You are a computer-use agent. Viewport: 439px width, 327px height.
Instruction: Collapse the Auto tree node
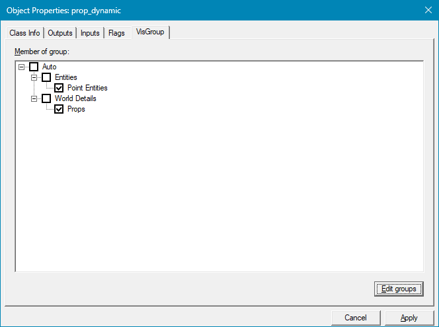tap(22, 67)
